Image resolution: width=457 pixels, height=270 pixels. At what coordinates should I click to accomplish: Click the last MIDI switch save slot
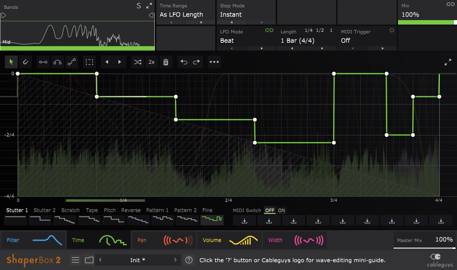pyautogui.click(x=441, y=221)
